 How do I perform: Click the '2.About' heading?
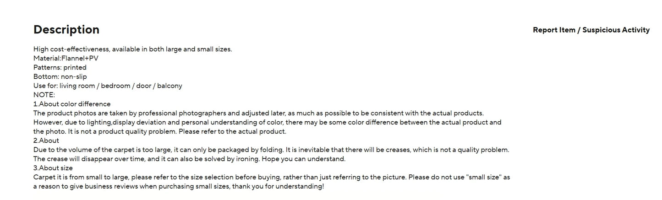click(46, 141)
